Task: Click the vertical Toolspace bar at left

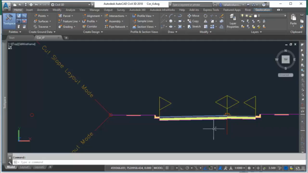Action: 4,102
